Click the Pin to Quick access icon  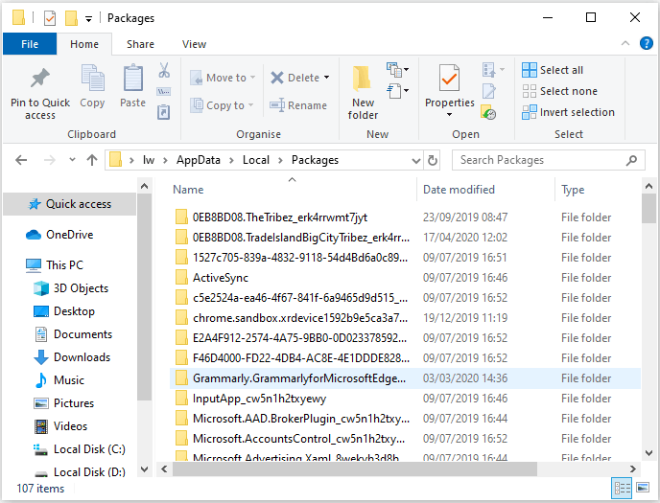(x=40, y=79)
